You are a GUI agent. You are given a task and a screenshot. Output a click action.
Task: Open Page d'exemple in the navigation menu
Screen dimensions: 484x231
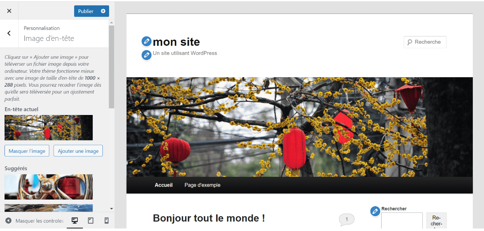202,185
